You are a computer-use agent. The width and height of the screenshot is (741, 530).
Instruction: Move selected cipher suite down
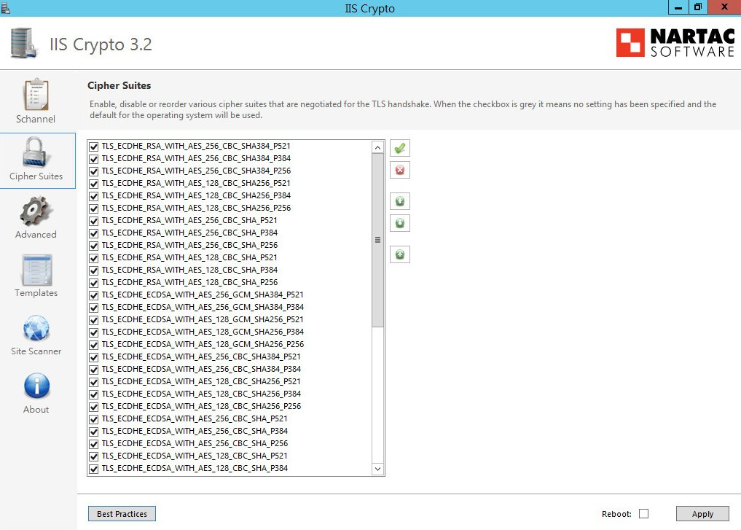400,223
